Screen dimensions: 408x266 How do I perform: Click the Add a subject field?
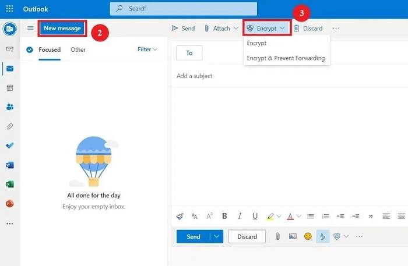click(x=286, y=76)
